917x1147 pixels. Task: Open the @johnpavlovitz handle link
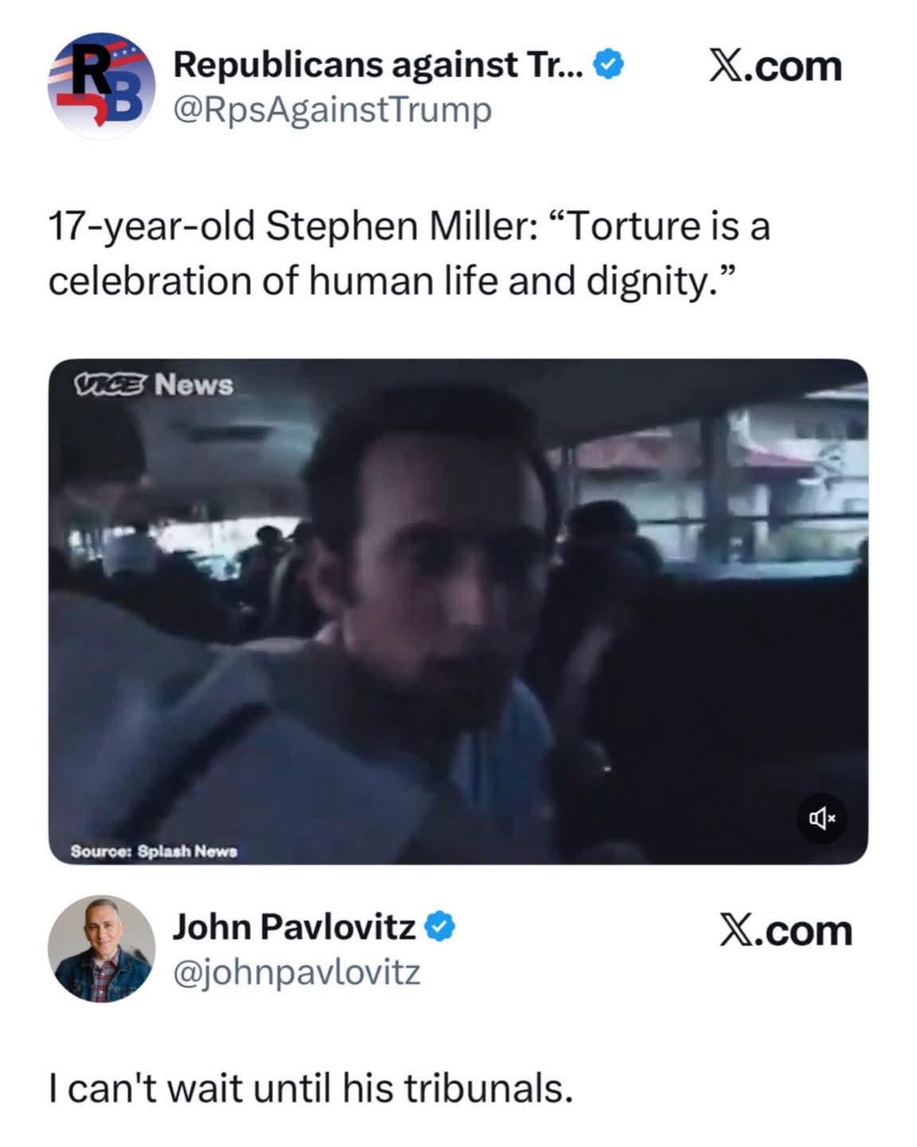pyautogui.click(x=296, y=973)
